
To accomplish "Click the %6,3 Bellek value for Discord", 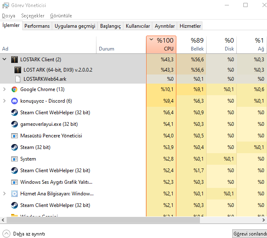I will [x=199, y=101].
